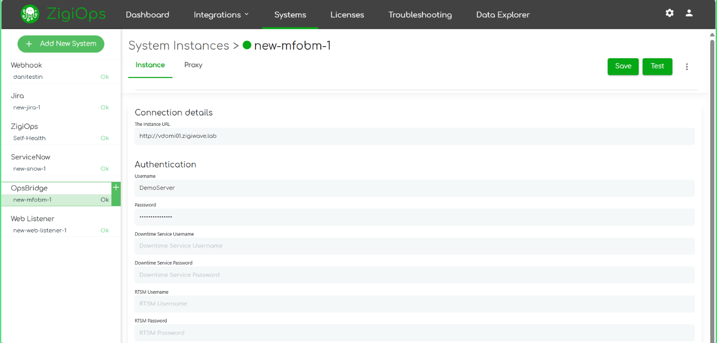The image size is (717, 343).
Task: Select the danitestin webhook system
Action: 60,77
